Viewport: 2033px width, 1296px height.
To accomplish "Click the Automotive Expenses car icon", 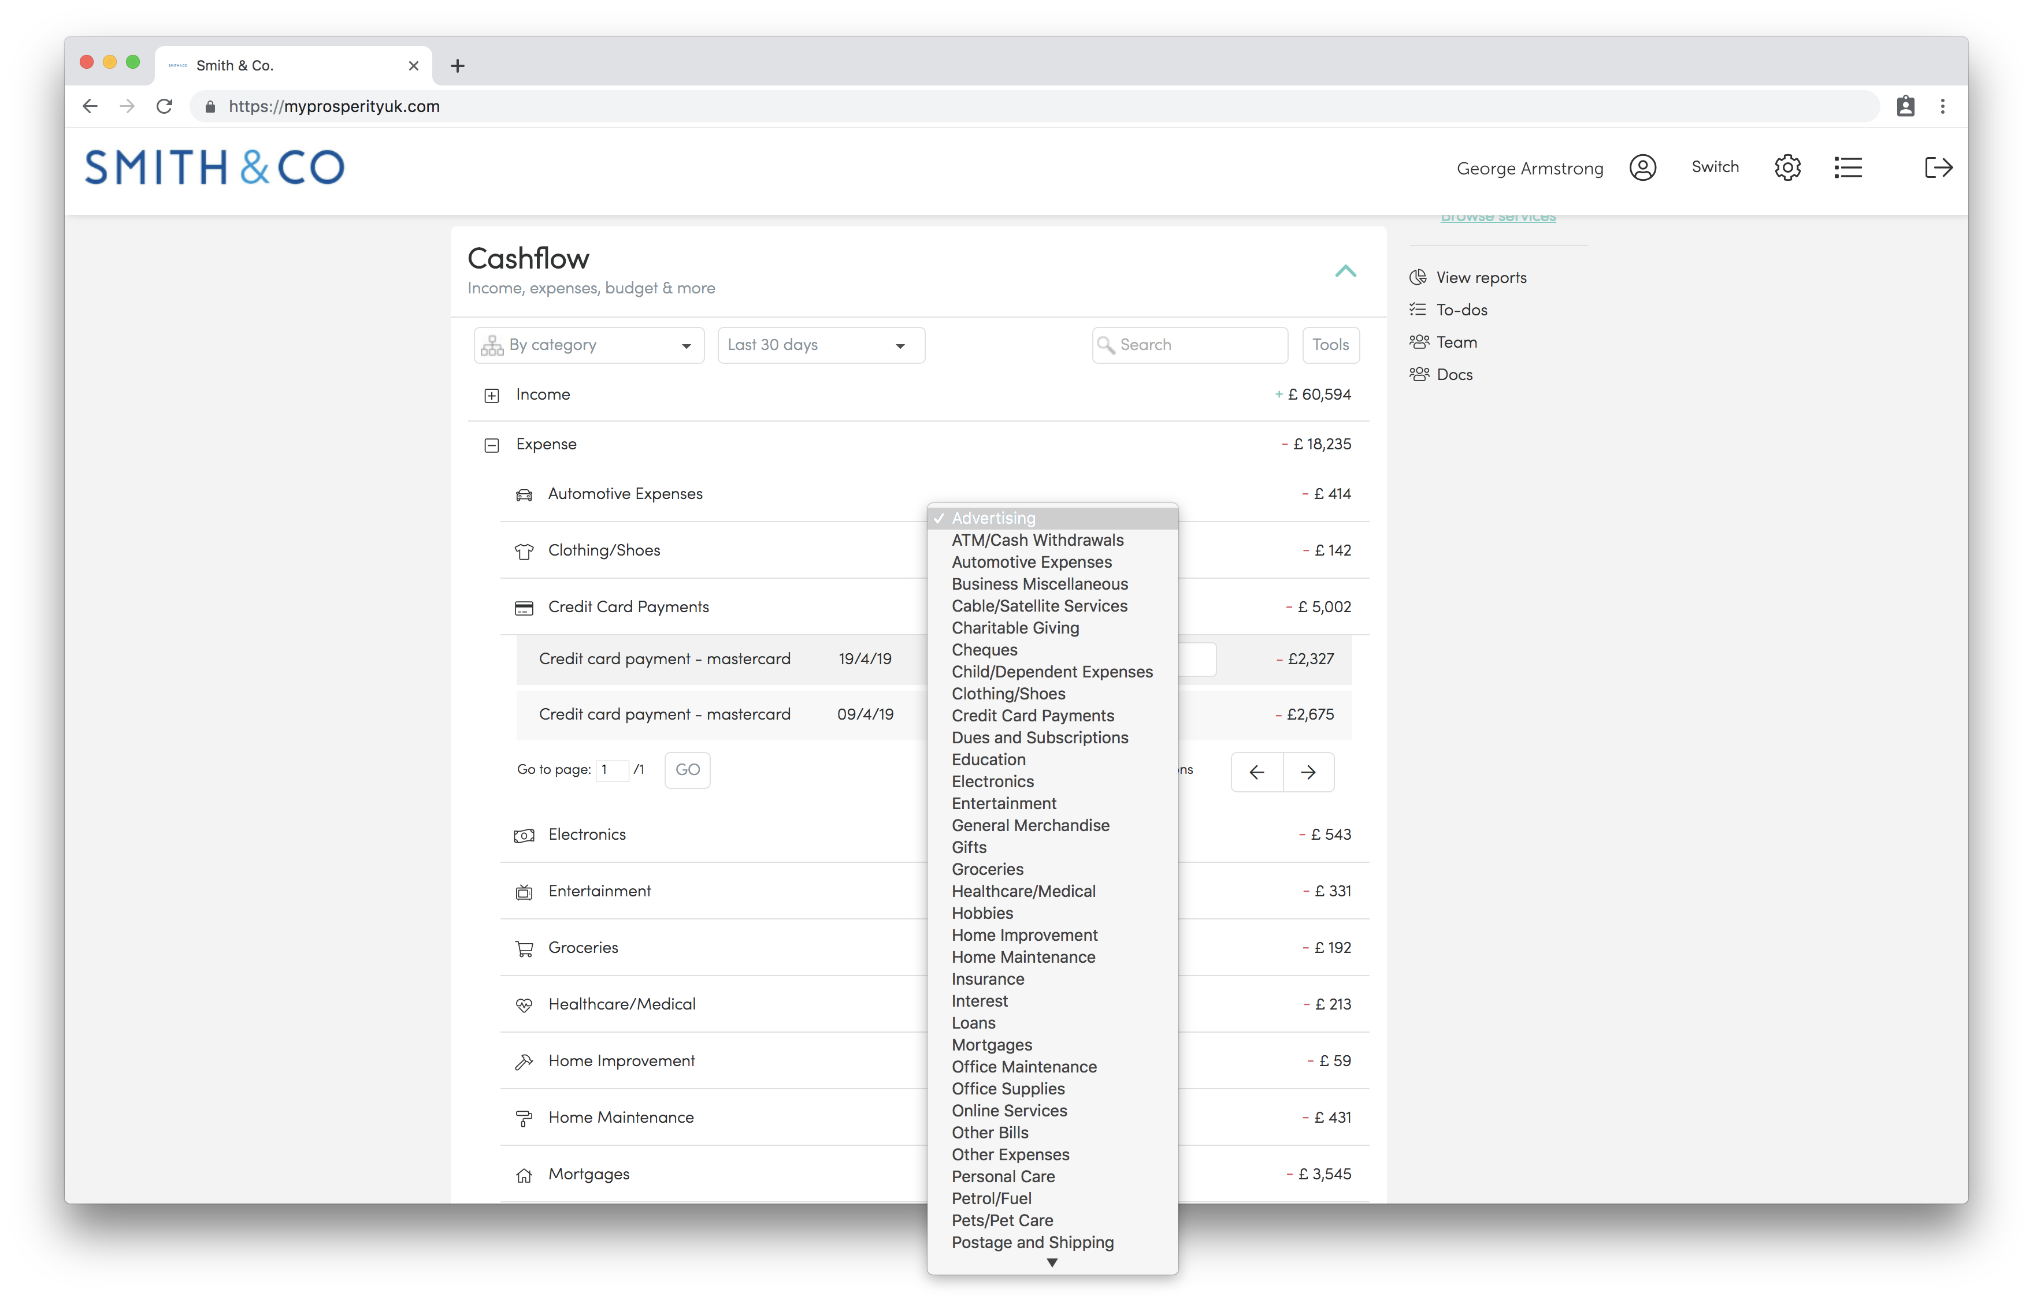I will pyautogui.click(x=524, y=494).
